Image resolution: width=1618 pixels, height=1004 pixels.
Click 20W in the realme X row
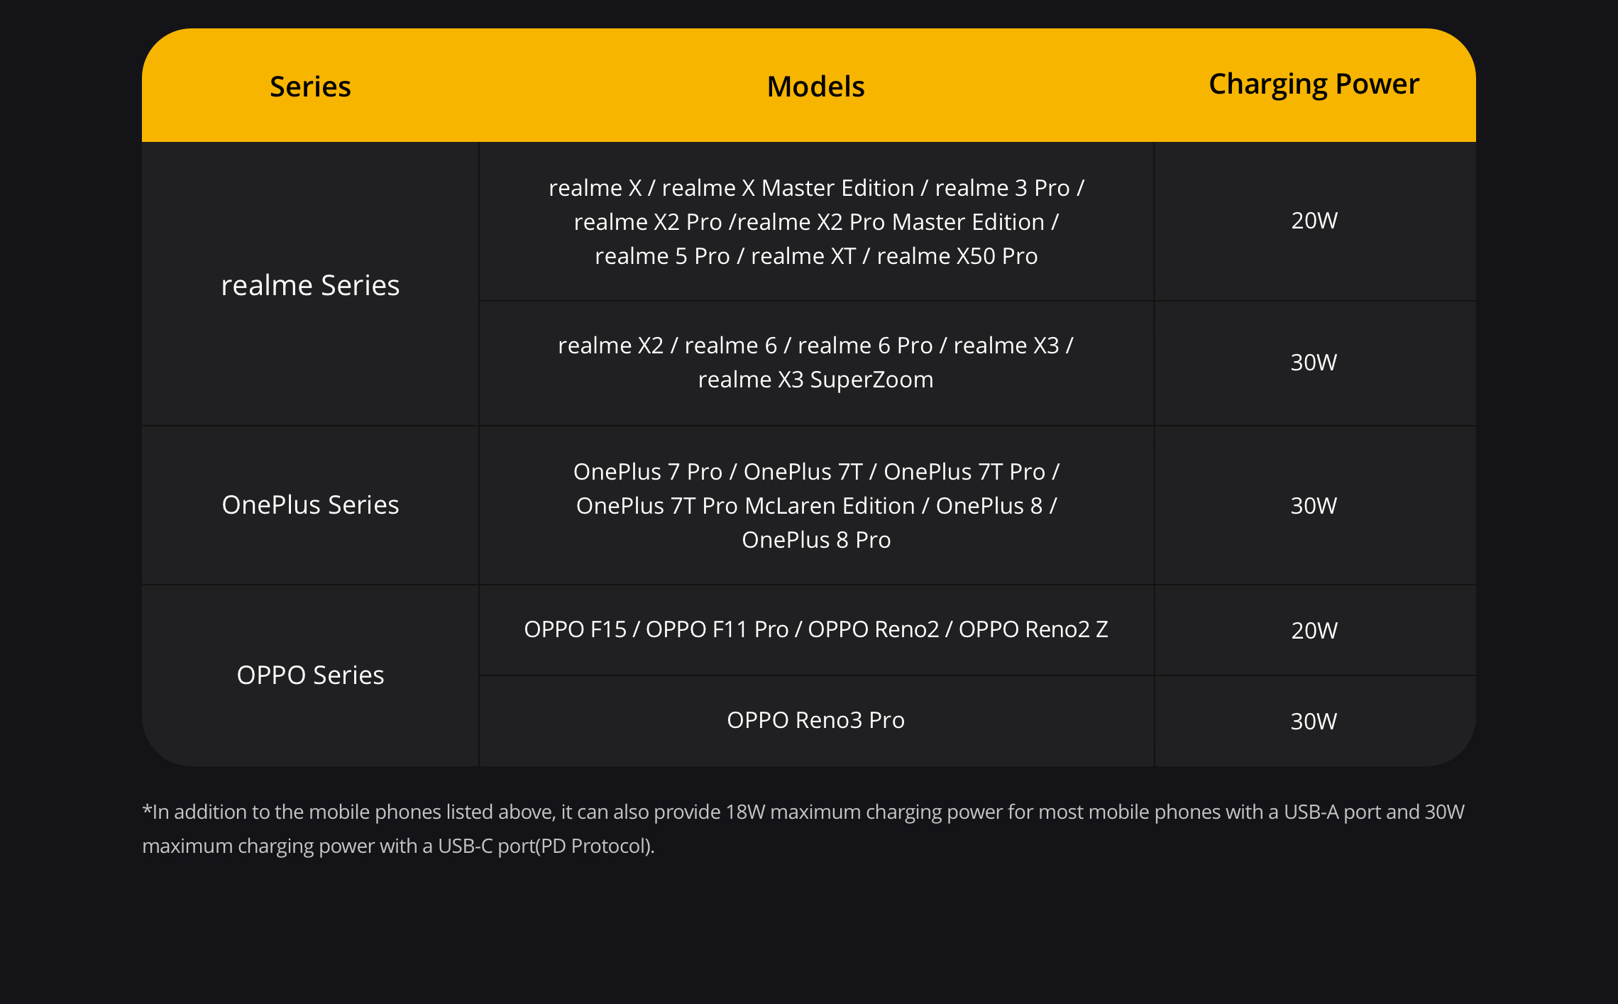tap(1314, 221)
